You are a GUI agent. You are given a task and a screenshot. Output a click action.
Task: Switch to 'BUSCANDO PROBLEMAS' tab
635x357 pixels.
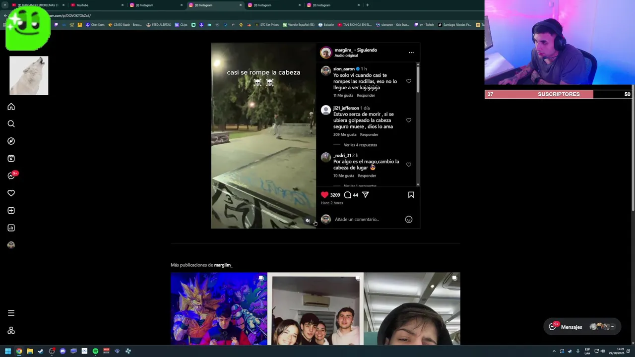click(x=37, y=5)
